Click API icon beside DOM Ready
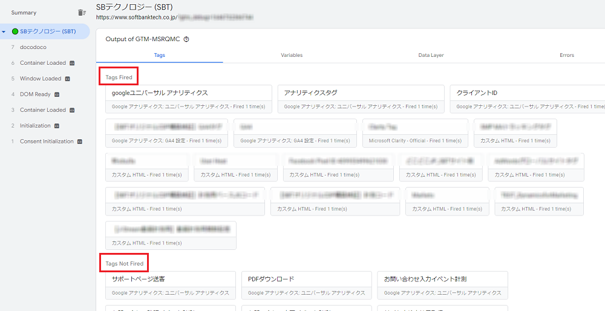605x311 pixels. tap(57, 94)
